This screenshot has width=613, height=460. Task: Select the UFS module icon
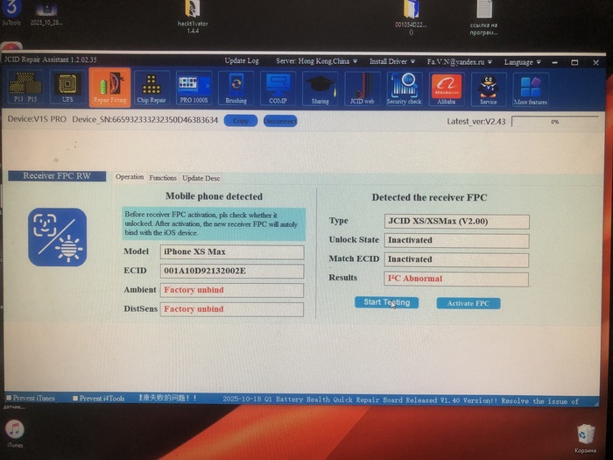(67, 88)
